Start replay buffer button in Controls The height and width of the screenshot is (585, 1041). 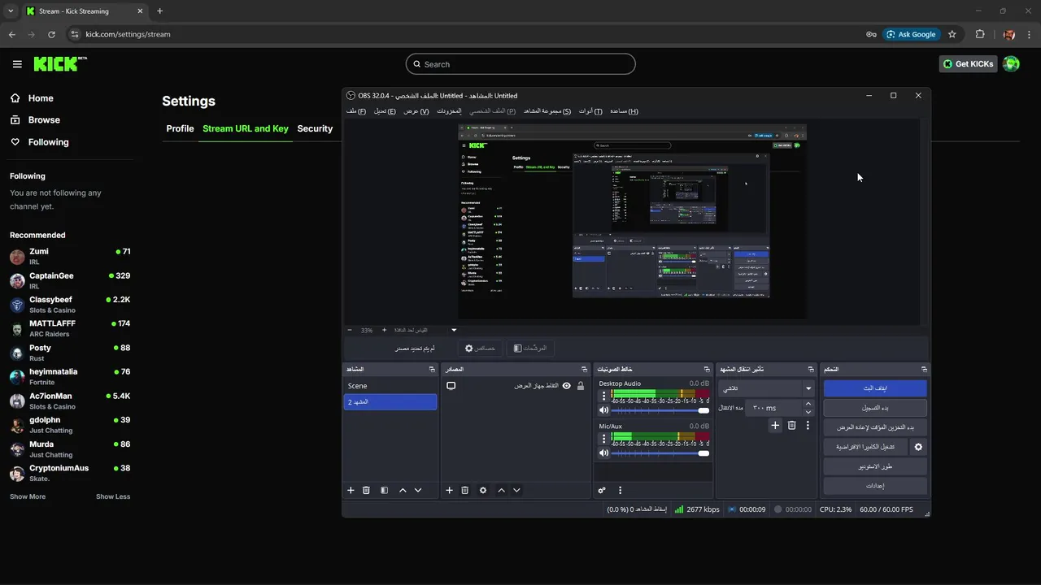(x=875, y=427)
